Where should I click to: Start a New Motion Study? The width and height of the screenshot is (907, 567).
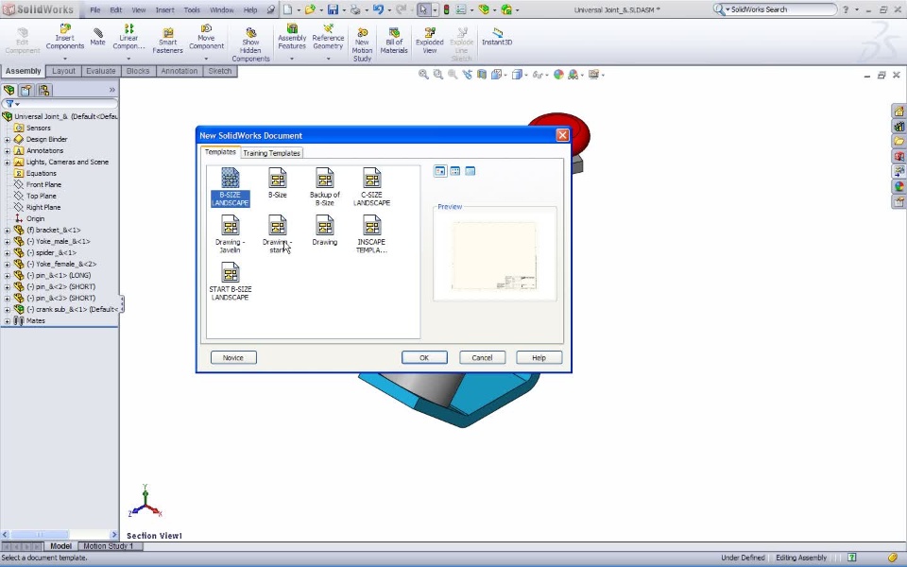pyautogui.click(x=362, y=44)
